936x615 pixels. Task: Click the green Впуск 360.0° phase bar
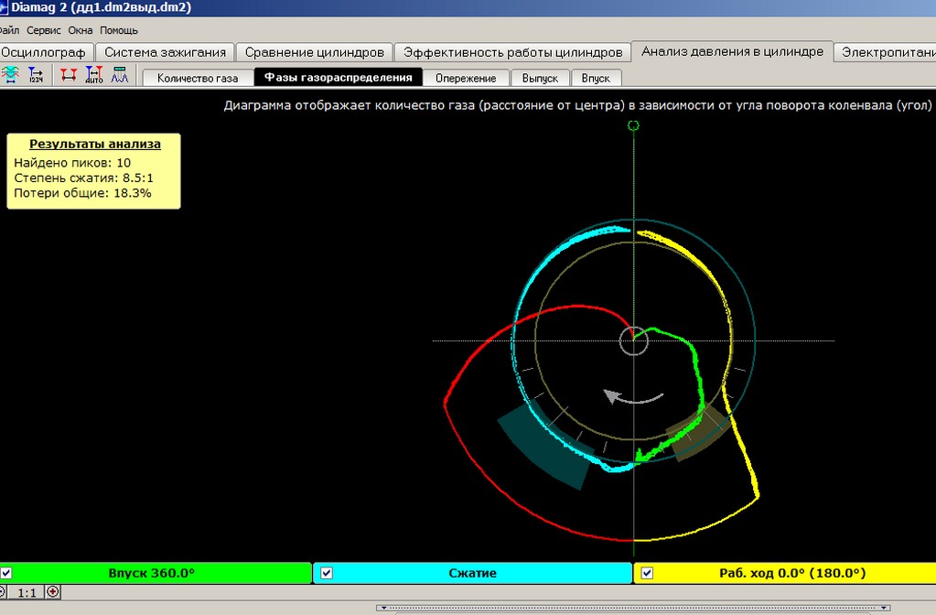[156, 573]
